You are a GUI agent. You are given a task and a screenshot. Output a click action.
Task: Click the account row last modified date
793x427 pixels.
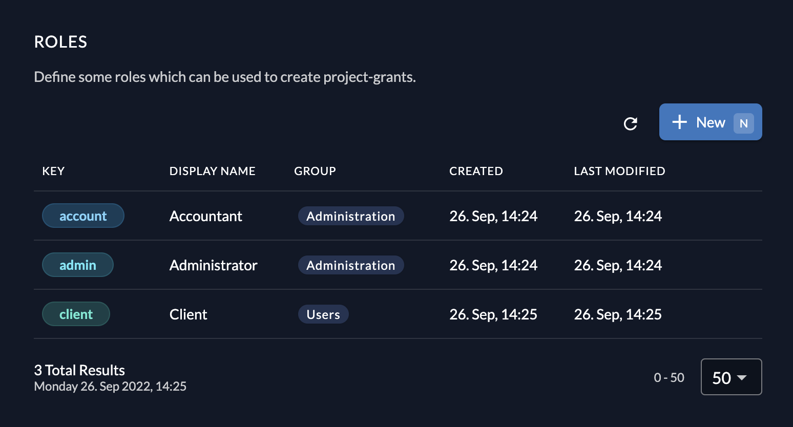click(x=618, y=216)
